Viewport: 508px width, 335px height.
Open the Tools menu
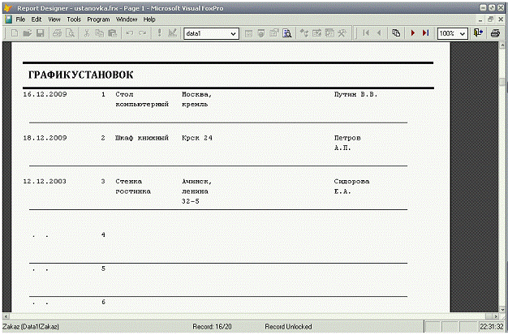click(74, 18)
